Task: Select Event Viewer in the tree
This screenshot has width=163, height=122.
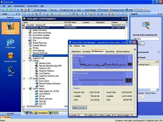Action: tap(44, 81)
